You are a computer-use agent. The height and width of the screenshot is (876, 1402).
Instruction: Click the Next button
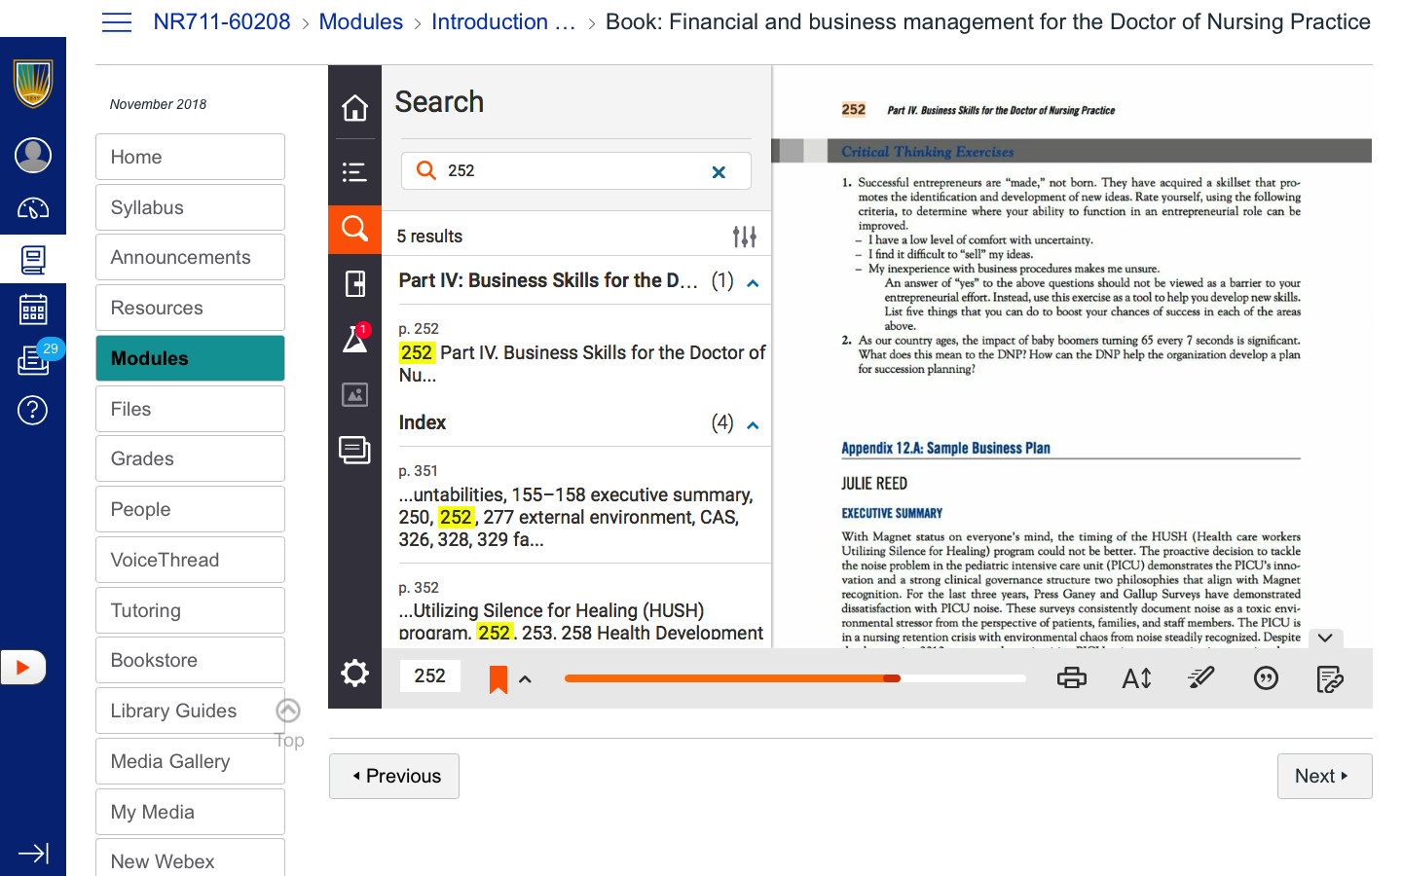[x=1323, y=776]
